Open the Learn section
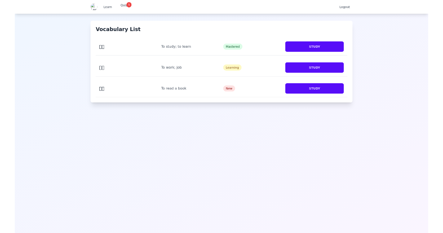The height and width of the screenshot is (233, 443). (x=107, y=7)
